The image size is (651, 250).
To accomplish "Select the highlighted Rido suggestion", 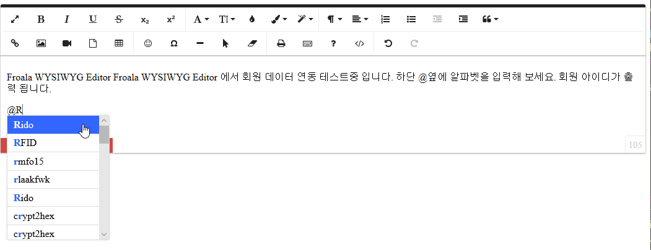I will pos(53,125).
